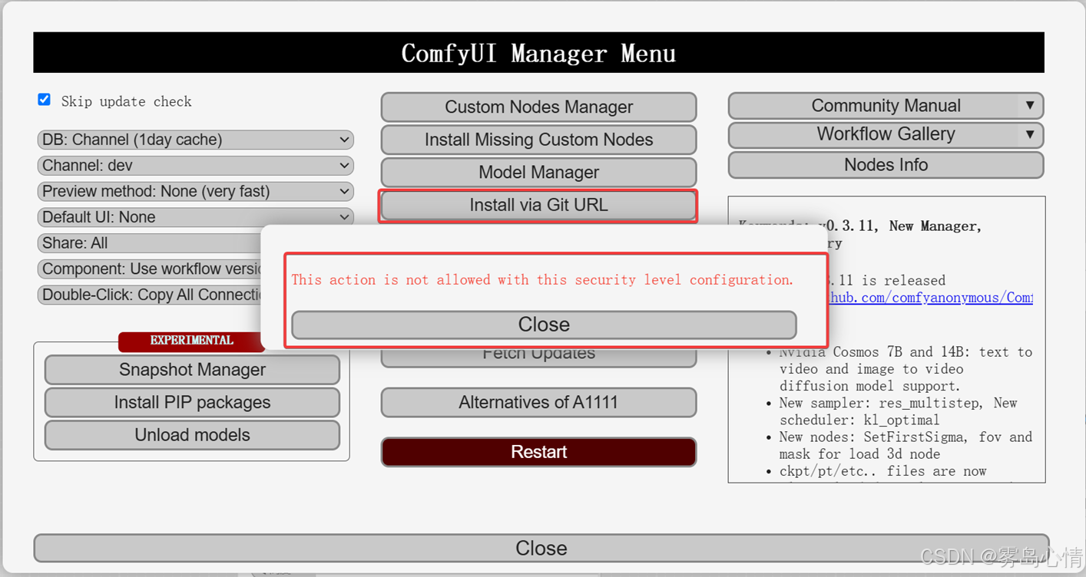Click the ComfyUI Manager Menu title bar
1086x577 pixels.
tap(538, 53)
